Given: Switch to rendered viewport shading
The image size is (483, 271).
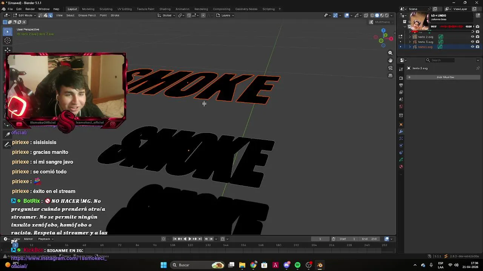Looking at the screenshot, I should (386, 15).
